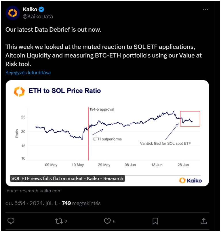
Task: Click the repost arrows icon
Action: [59, 221]
